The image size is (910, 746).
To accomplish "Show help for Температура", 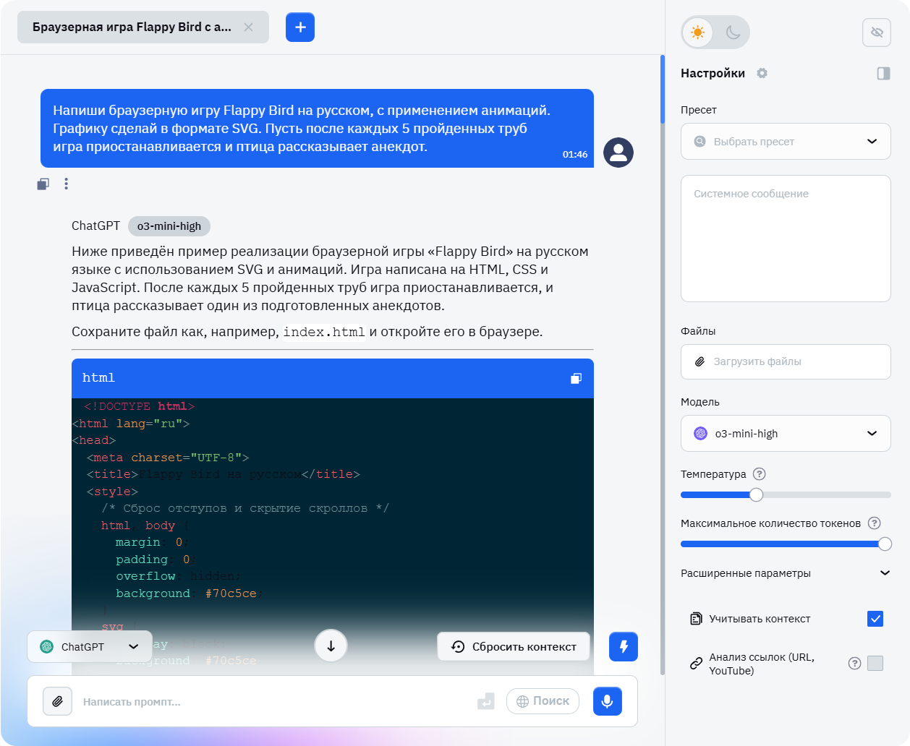I will pyautogui.click(x=759, y=474).
